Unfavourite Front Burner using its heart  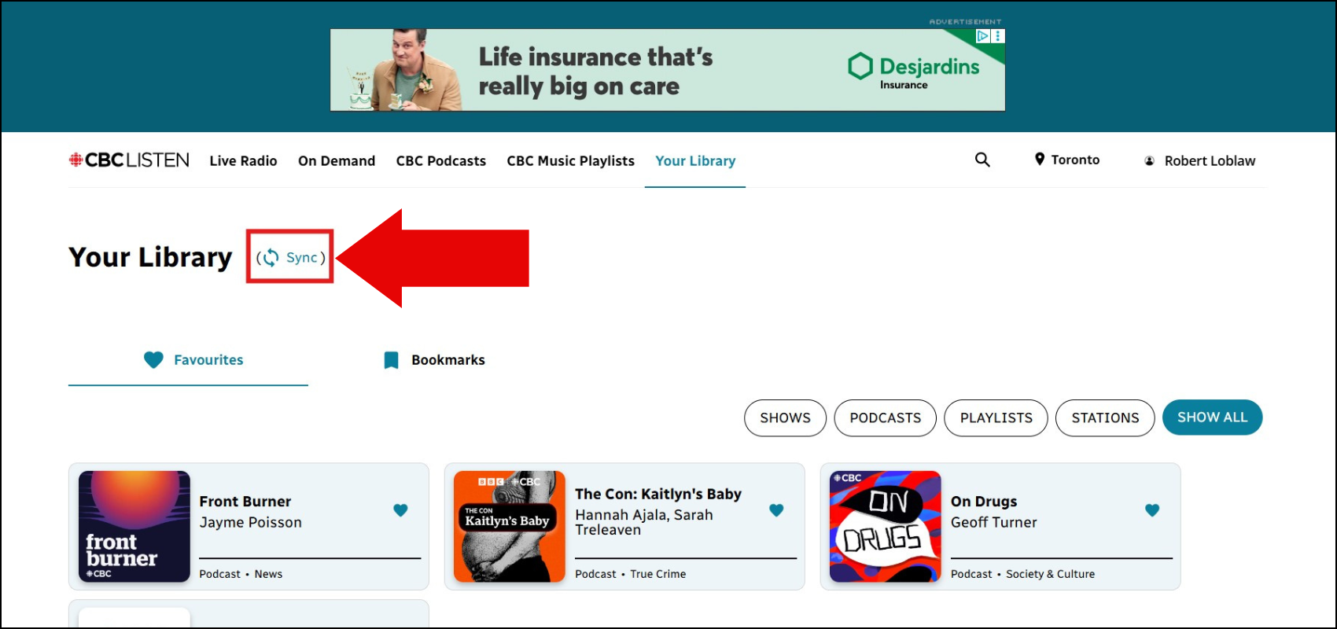(400, 509)
